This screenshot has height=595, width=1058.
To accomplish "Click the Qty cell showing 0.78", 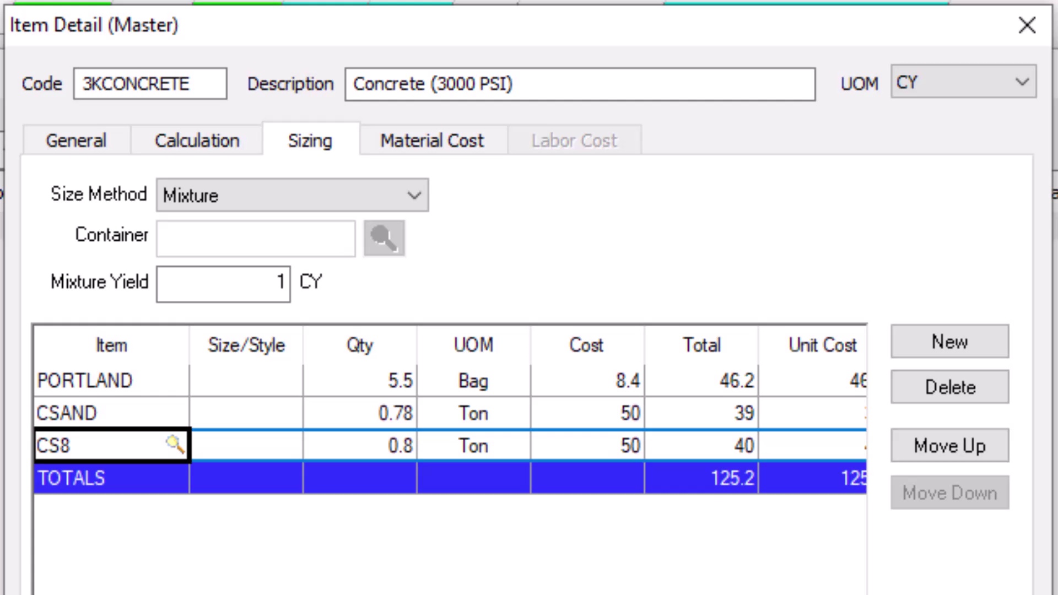I will point(360,413).
